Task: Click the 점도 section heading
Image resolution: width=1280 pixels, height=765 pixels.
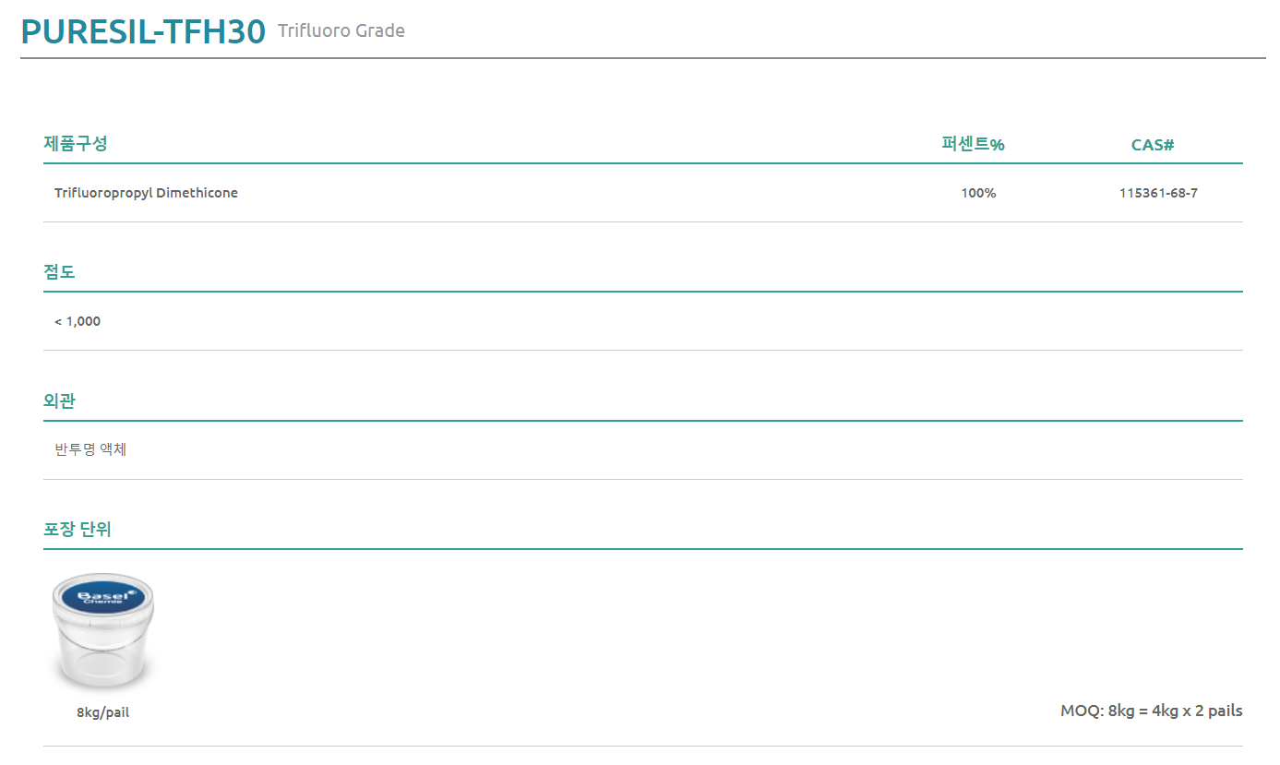Action: click(59, 272)
